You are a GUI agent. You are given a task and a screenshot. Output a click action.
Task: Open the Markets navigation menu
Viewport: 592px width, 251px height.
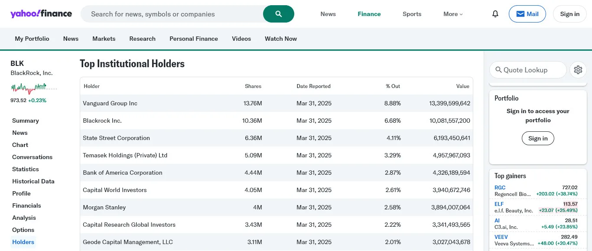104,39
